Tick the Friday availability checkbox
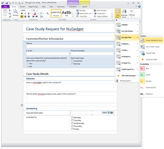Screen dimensions: 164x149 pos(72,129)
